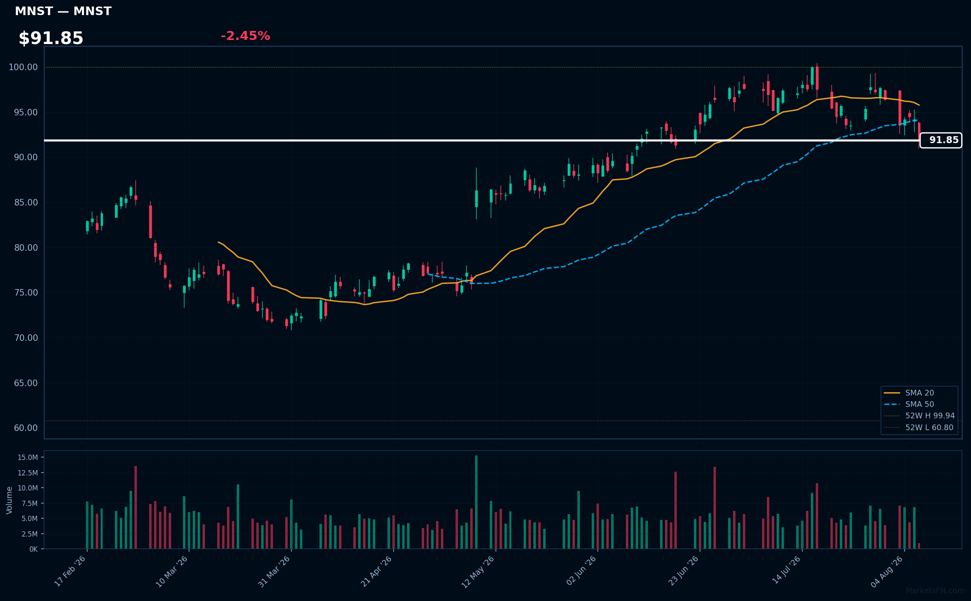Viewport: 971px width, 601px height.
Task: Click the 75.00 price axis label
Action: (26, 292)
